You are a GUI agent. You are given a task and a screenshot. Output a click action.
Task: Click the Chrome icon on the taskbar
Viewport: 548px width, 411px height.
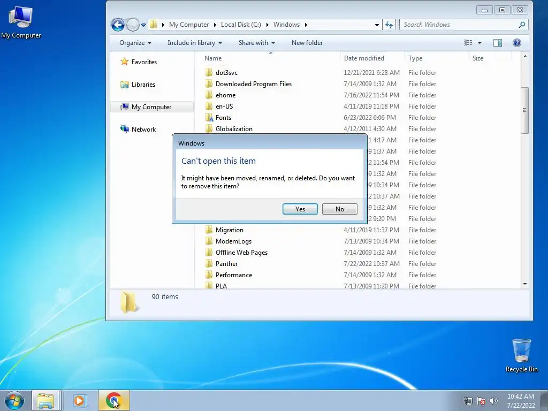pos(113,400)
